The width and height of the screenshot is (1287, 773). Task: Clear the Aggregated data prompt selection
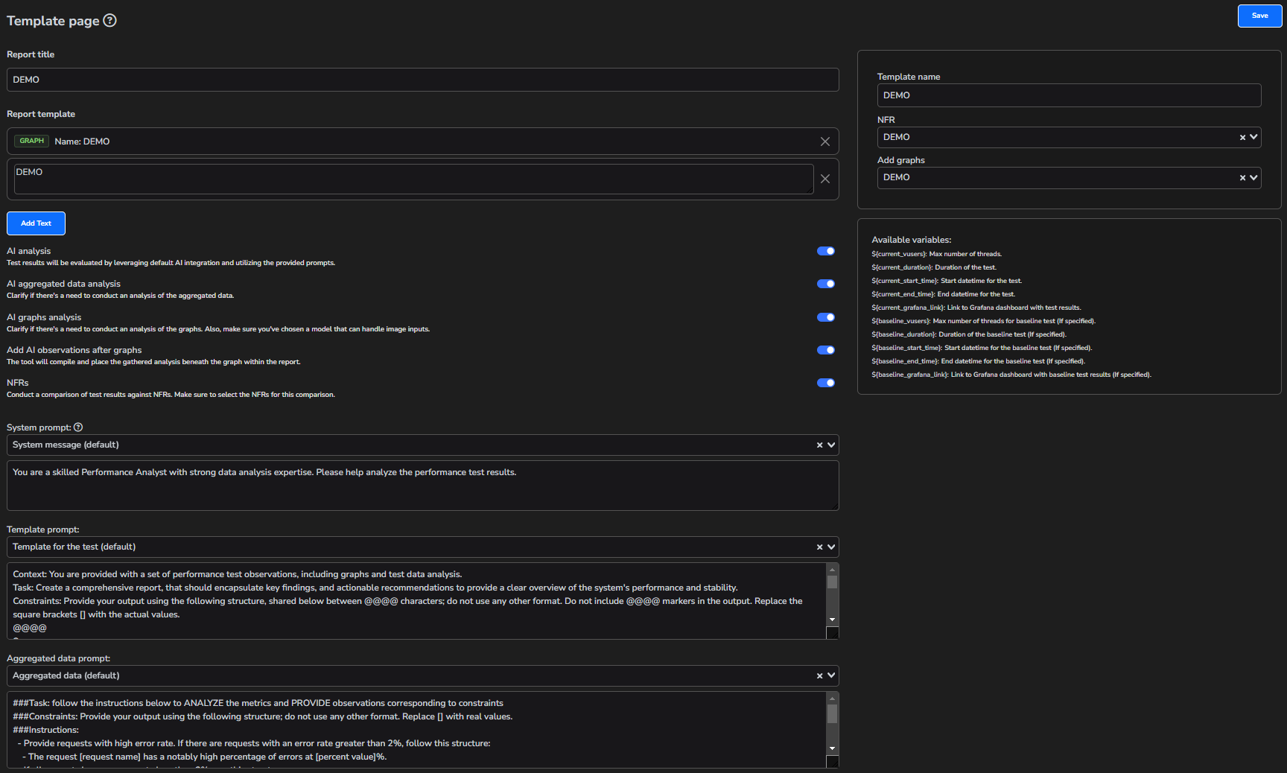pyautogui.click(x=819, y=675)
